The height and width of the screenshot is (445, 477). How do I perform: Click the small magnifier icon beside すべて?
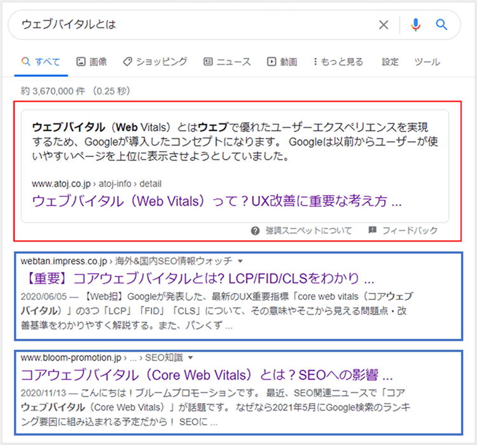[26, 62]
